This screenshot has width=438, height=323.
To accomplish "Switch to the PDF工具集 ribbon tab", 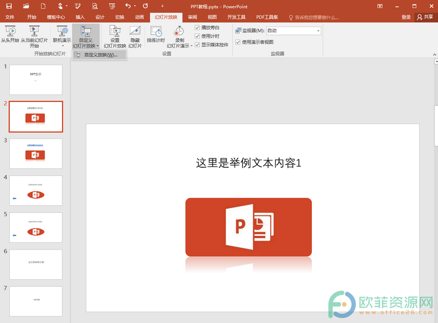I will (267, 18).
